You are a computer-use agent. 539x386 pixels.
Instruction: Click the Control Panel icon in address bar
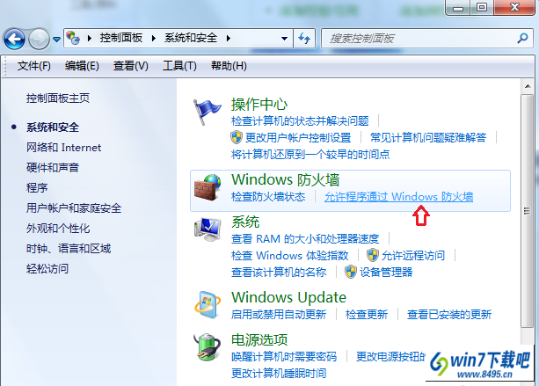73,38
